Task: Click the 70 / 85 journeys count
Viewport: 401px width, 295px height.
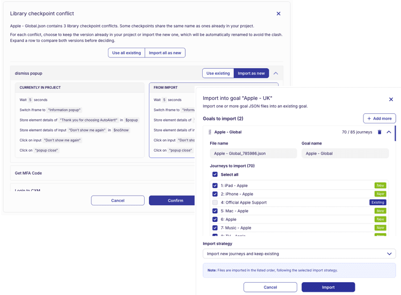Action: (x=357, y=132)
